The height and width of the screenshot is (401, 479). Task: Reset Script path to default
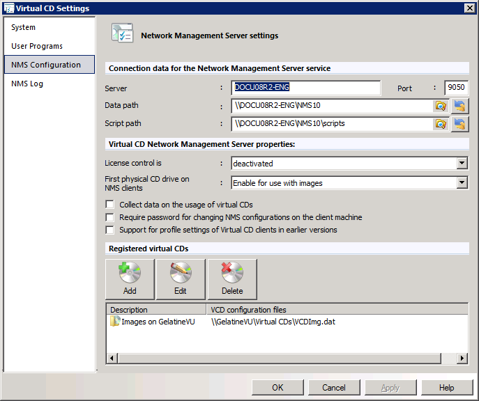pyautogui.click(x=459, y=124)
